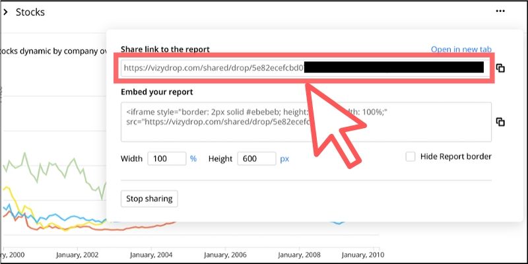The image size is (528, 264).
Task: Click the January, 2004 axis label
Action: [151, 255]
